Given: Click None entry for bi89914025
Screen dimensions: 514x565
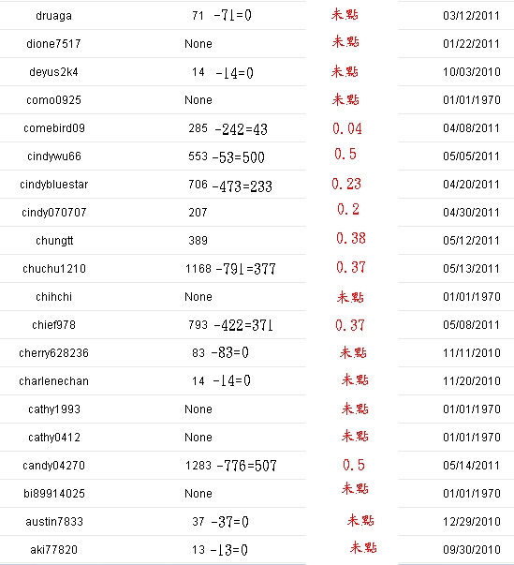Looking at the screenshot, I should 198,493.
